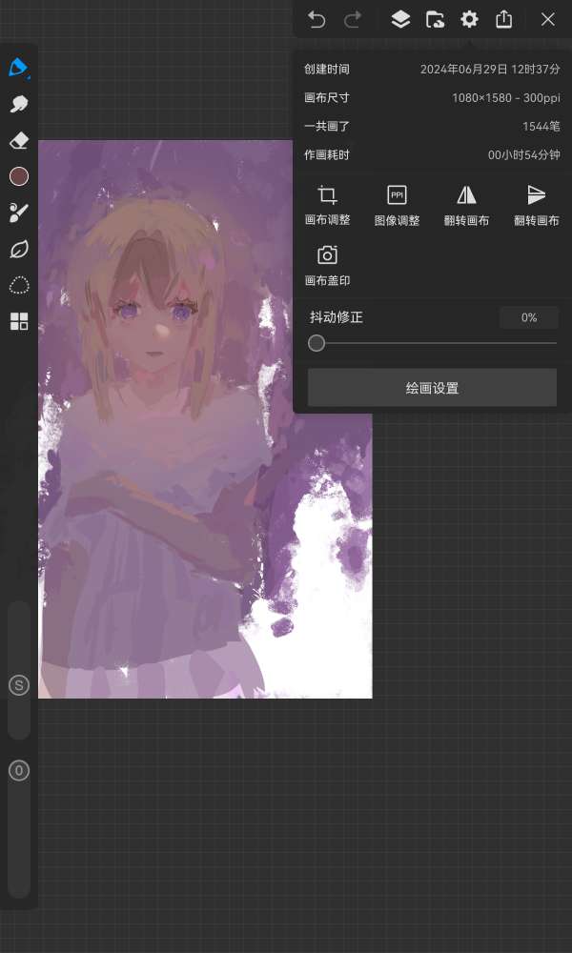The width and height of the screenshot is (572, 953).
Task: Open 绘画设置 drawing settings button
Action: pyautogui.click(x=432, y=388)
